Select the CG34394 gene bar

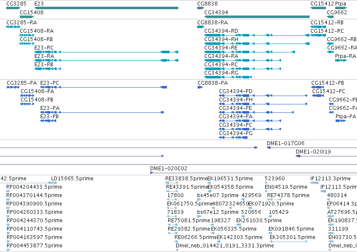(x=257, y=17)
